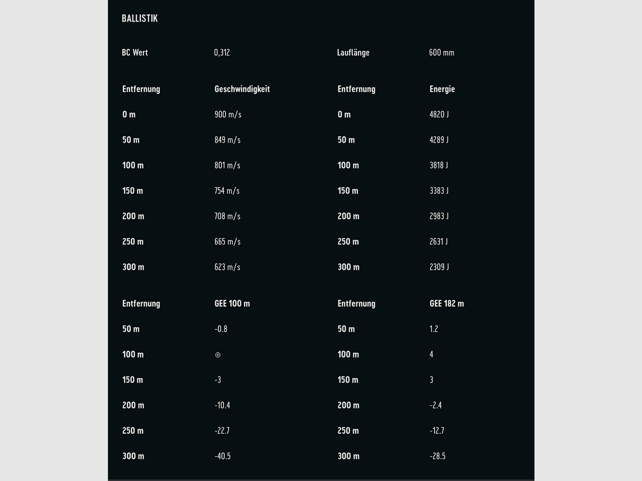
Task: Click the 623 m/s velocity at 300 m
Action: (227, 267)
